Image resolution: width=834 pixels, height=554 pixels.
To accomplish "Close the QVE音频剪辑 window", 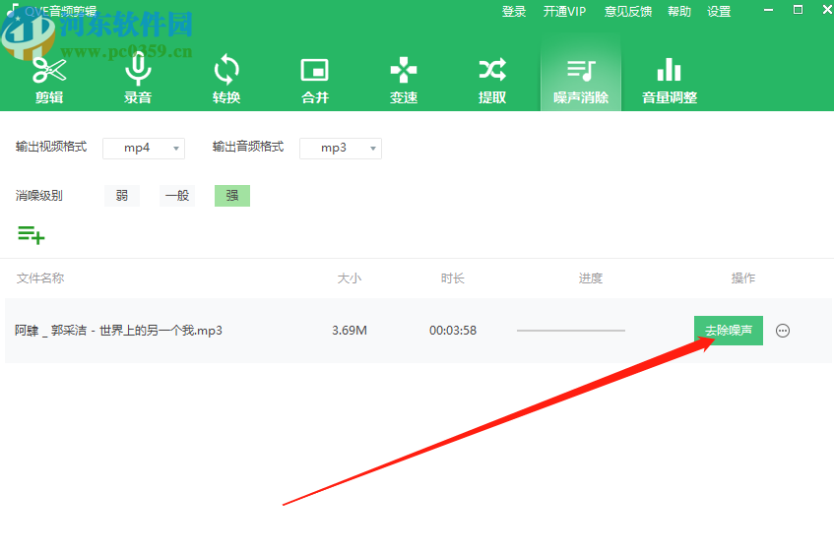I will (828, 10).
